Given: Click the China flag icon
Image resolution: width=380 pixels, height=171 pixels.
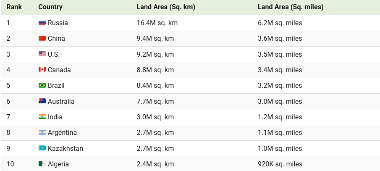Looking at the screenshot, I should (x=42, y=39).
